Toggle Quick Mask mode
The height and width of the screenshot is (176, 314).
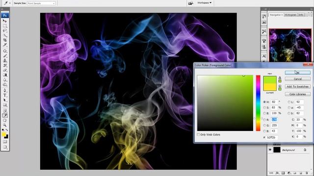click(5, 142)
